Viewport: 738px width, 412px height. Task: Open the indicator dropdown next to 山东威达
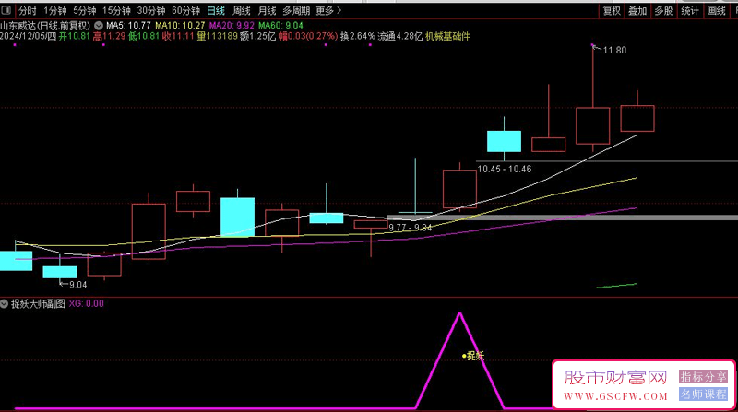tap(99, 26)
